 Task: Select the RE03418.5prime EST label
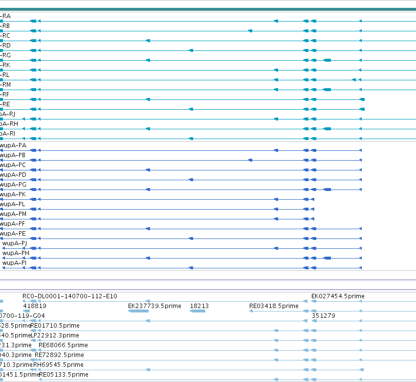(274, 306)
